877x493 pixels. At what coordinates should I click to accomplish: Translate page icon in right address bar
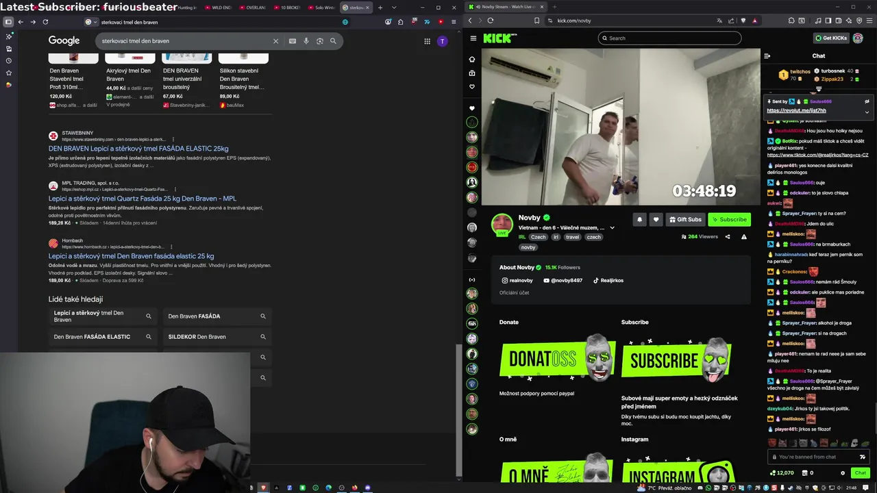point(719,21)
